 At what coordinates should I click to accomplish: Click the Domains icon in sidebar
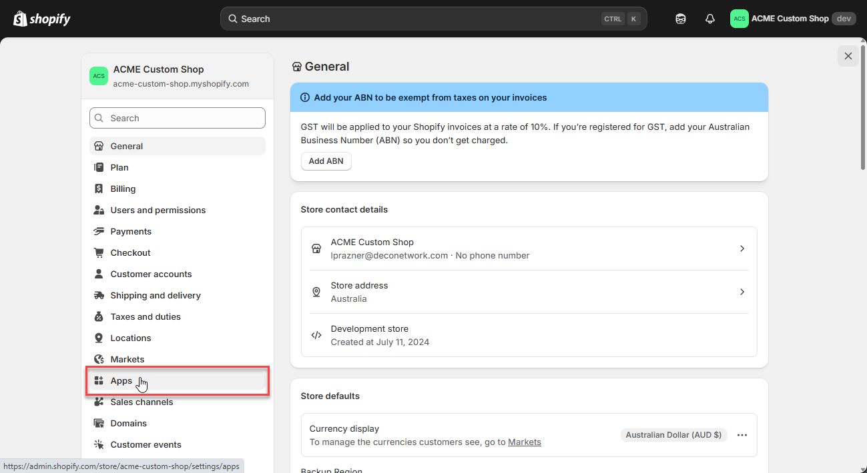99,423
